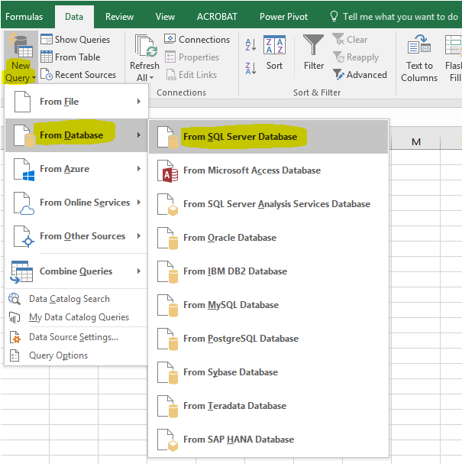Expand the Combine Queries submenu
Screen dimensions: 462x464
76,271
